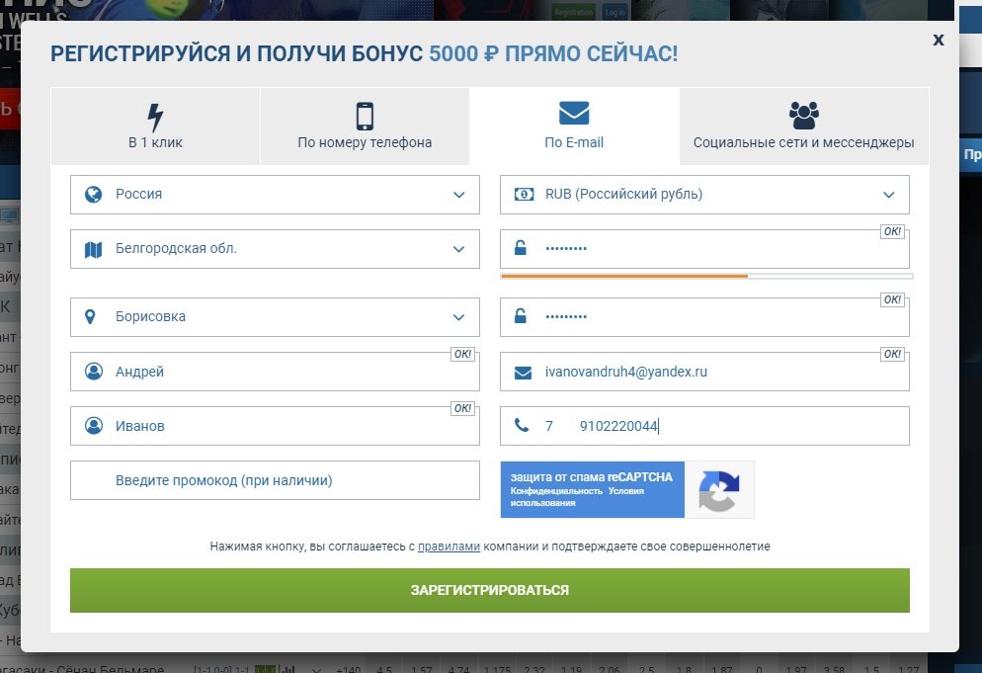982x673 pixels.
Task: Click the people group social networks icon
Action: coord(803,116)
